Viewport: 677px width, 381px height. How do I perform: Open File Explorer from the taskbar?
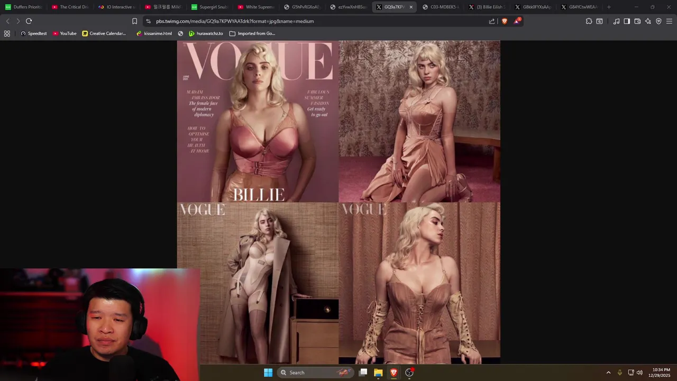point(378,373)
